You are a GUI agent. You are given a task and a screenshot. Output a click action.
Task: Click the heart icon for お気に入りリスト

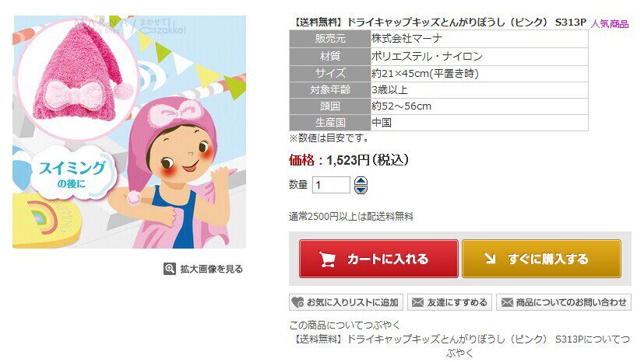click(297, 303)
